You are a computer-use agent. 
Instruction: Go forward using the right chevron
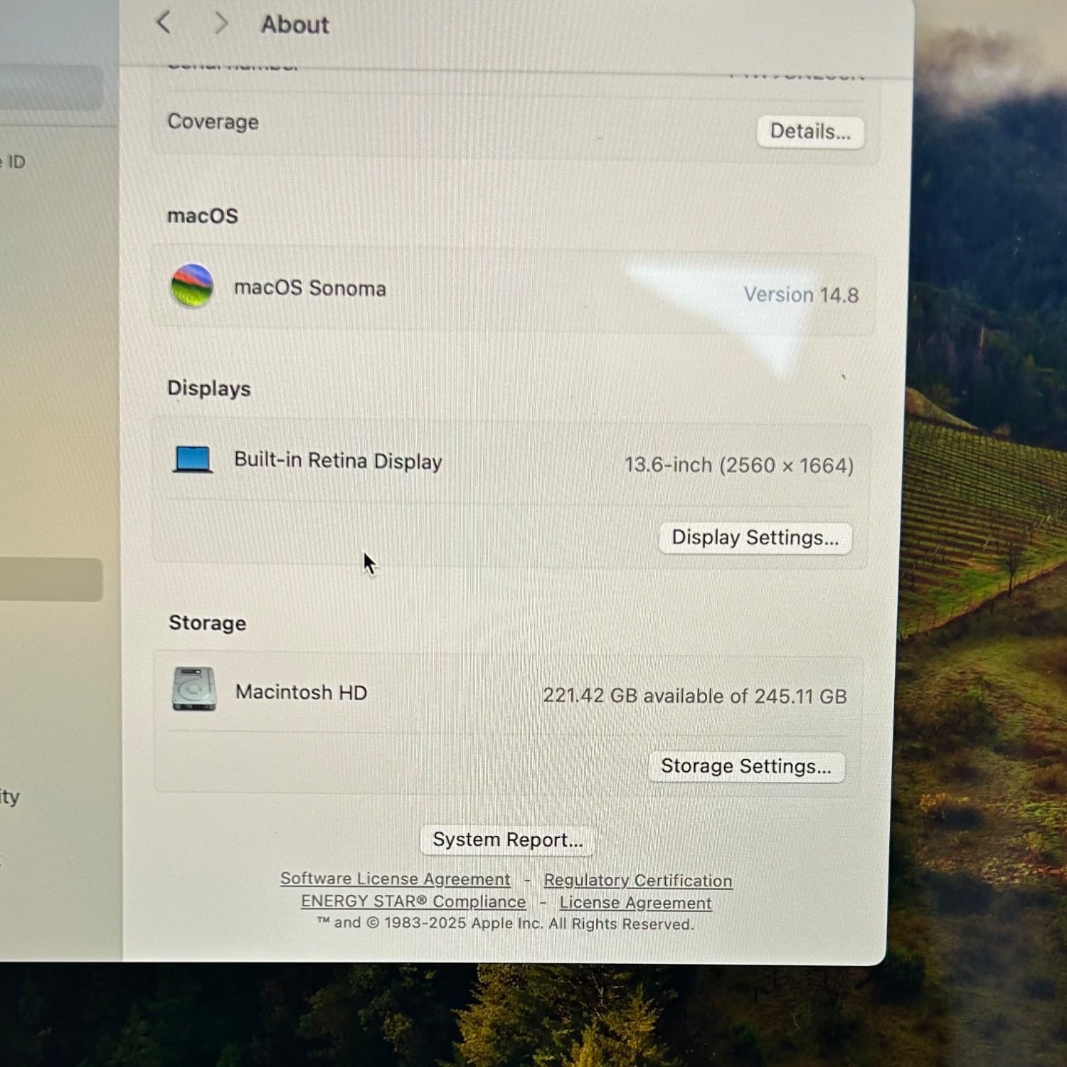pos(221,23)
